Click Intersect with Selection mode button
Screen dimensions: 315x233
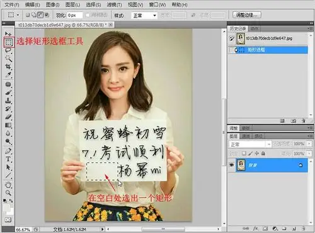47,15
